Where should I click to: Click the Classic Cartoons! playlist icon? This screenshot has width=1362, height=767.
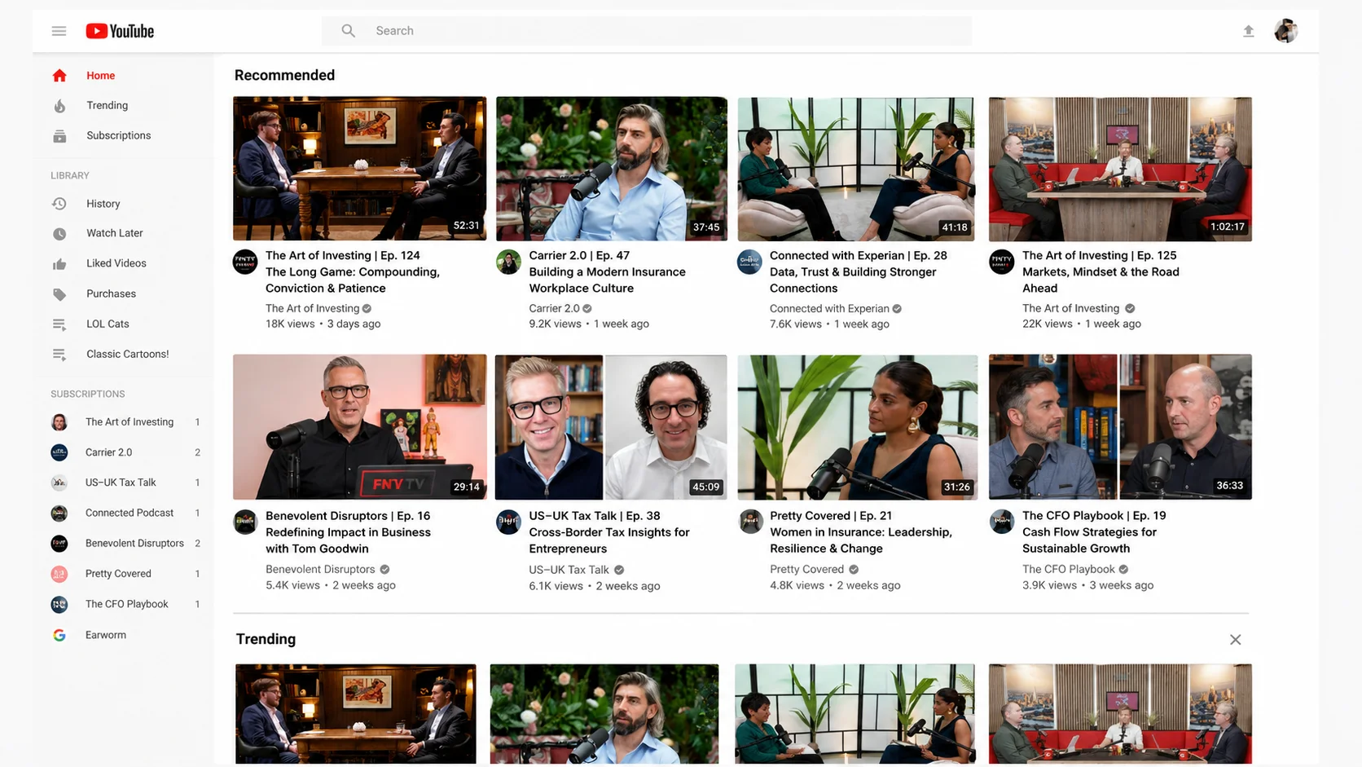(59, 355)
